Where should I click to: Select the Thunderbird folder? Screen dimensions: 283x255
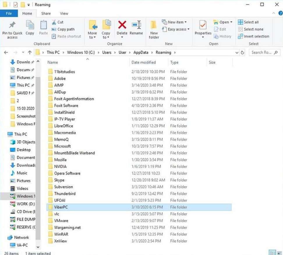coord(139,194)
